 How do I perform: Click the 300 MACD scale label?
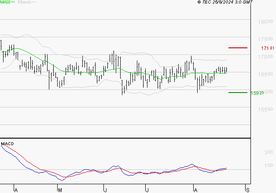click(269, 152)
